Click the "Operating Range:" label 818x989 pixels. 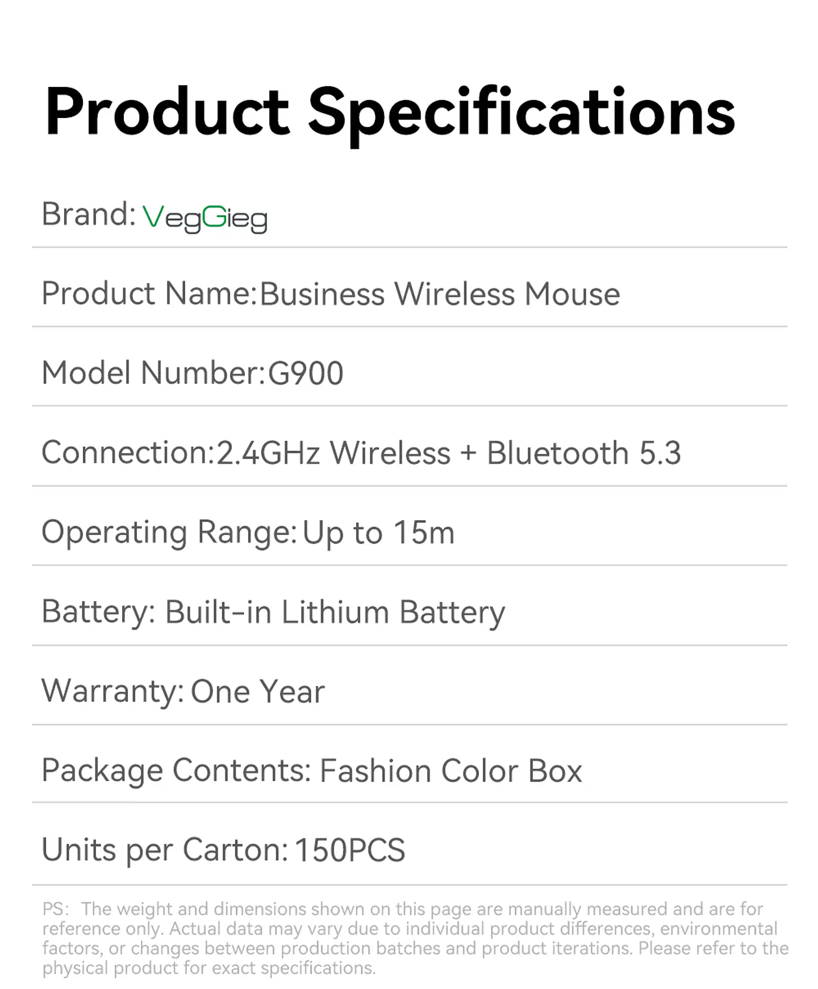pos(169,533)
